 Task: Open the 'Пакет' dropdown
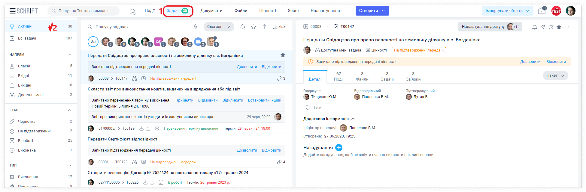(x=555, y=75)
